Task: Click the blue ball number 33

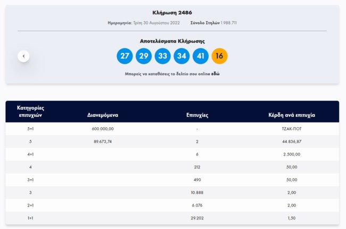Action: tap(162, 56)
